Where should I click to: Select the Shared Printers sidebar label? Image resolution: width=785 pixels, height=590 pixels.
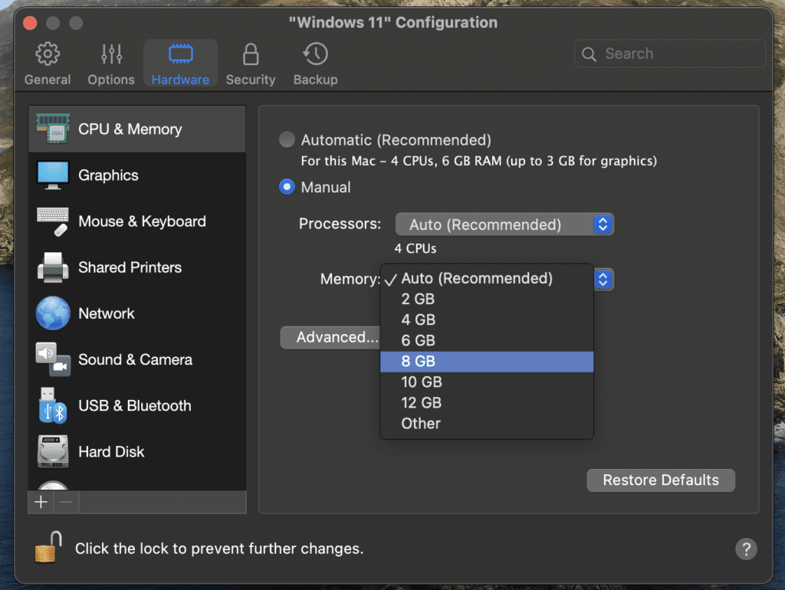click(x=130, y=267)
